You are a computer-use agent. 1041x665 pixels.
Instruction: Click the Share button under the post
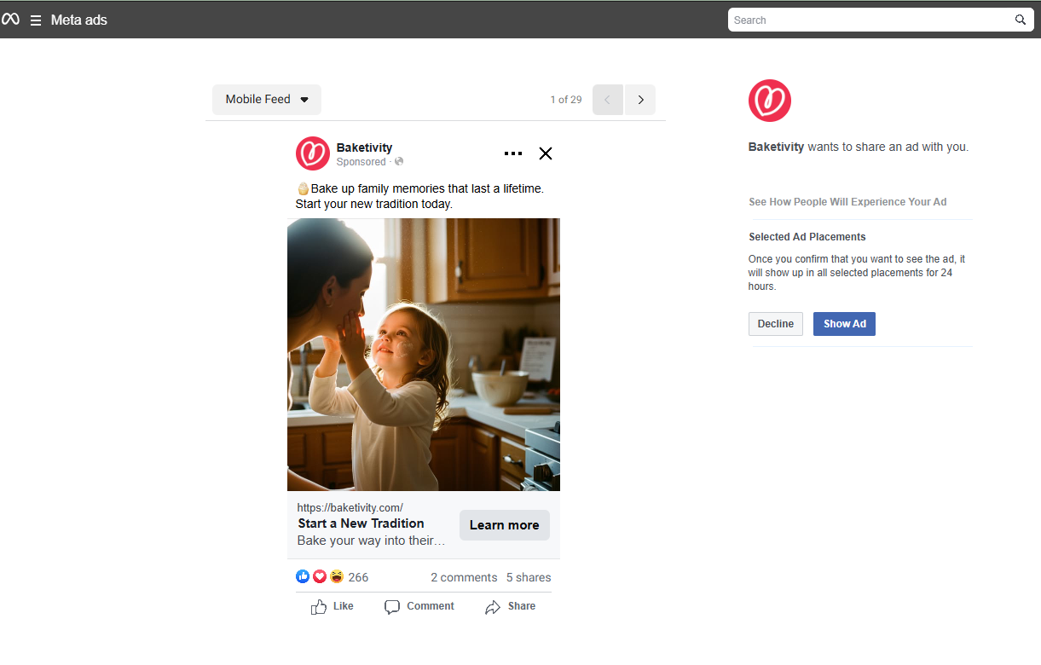tap(511, 606)
